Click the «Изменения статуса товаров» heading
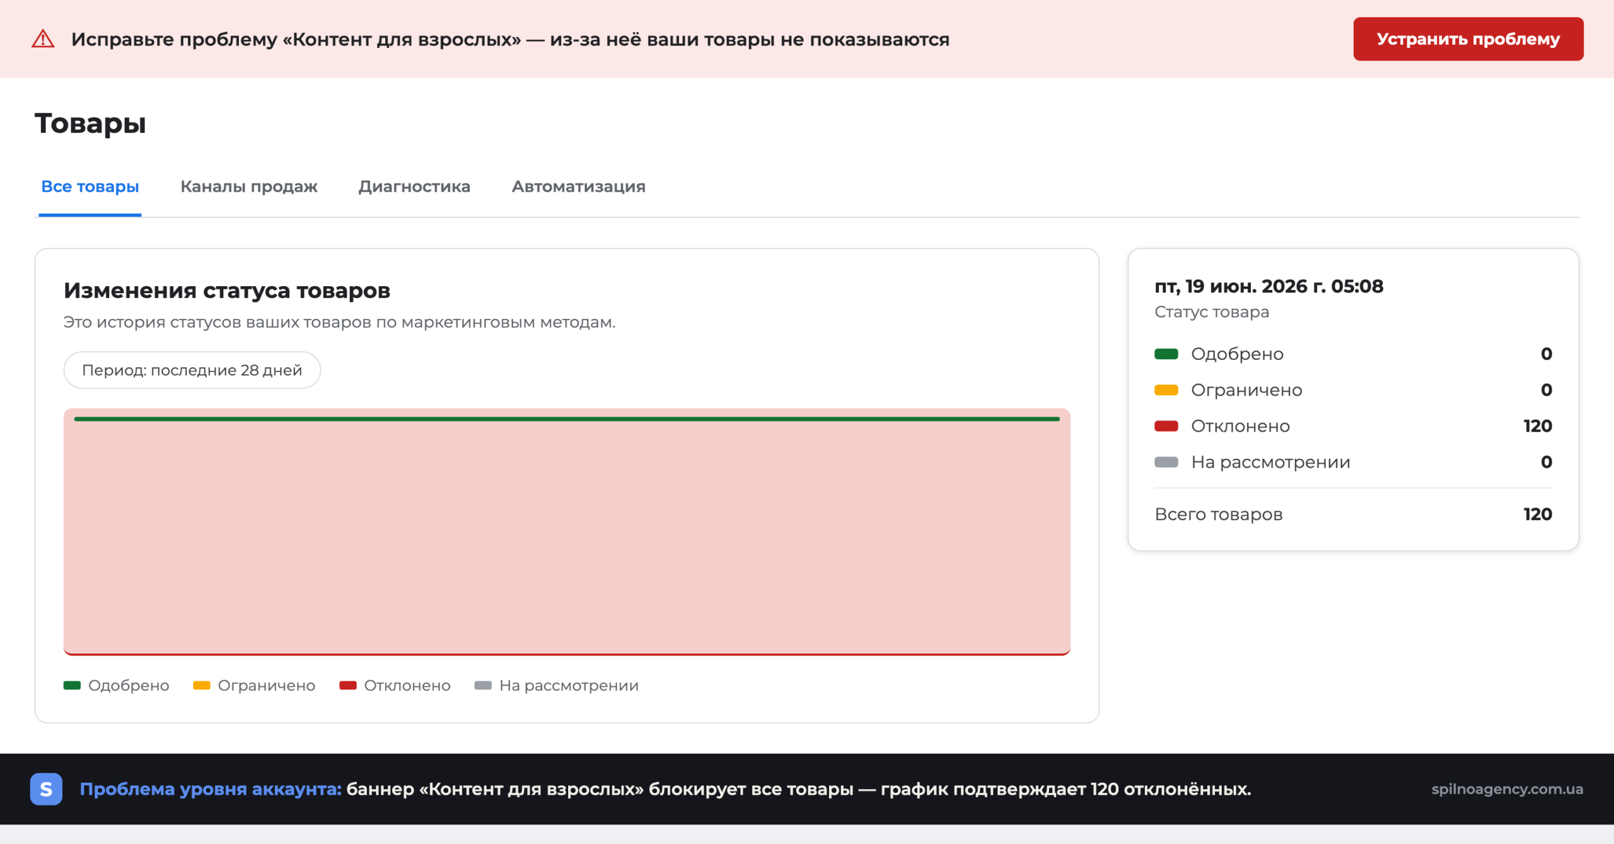The height and width of the screenshot is (844, 1614). [227, 291]
